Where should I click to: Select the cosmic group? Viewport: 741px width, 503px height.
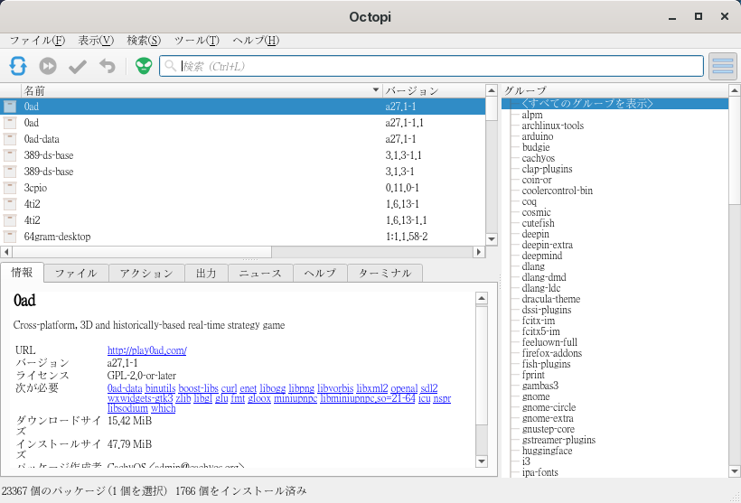537,212
